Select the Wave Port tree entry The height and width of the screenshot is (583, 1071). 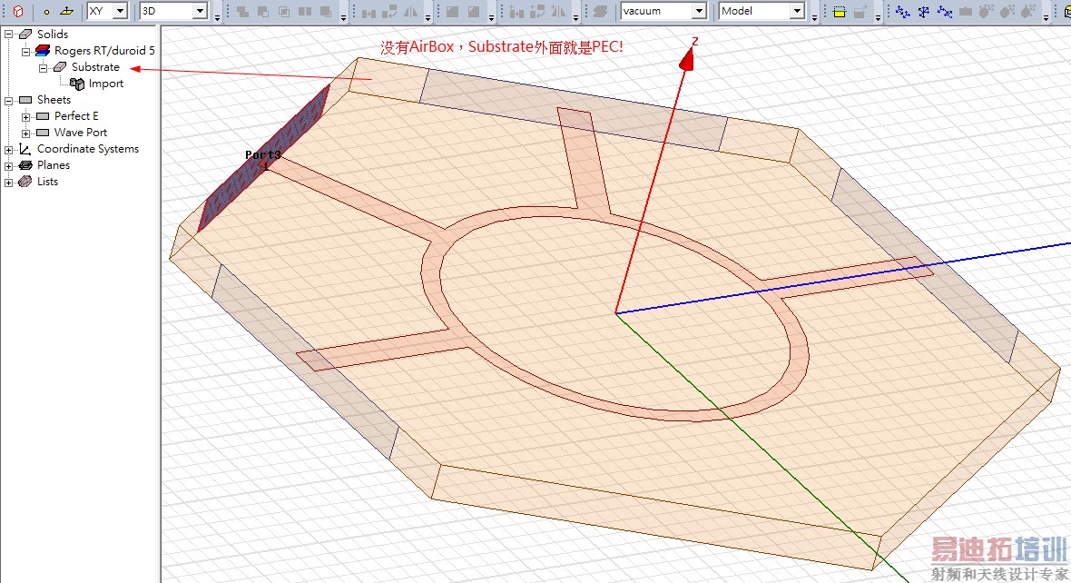coord(81,133)
